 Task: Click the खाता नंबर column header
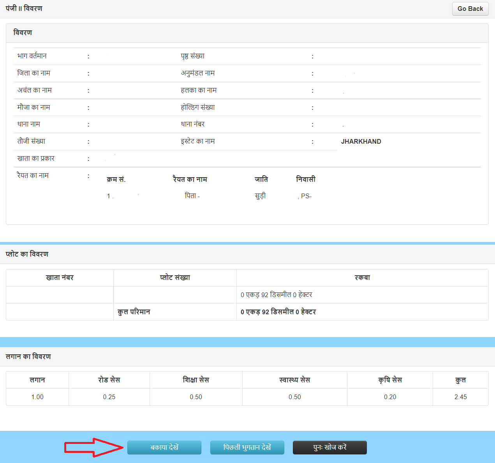pos(60,278)
